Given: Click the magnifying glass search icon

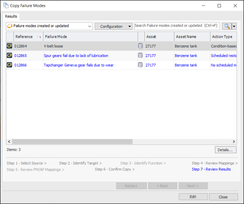Looking at the screenshot, I should click(x=227, y=26).
